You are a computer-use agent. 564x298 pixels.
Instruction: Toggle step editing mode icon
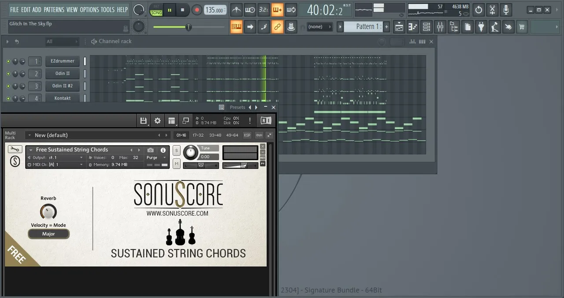(x=263, y=27)
